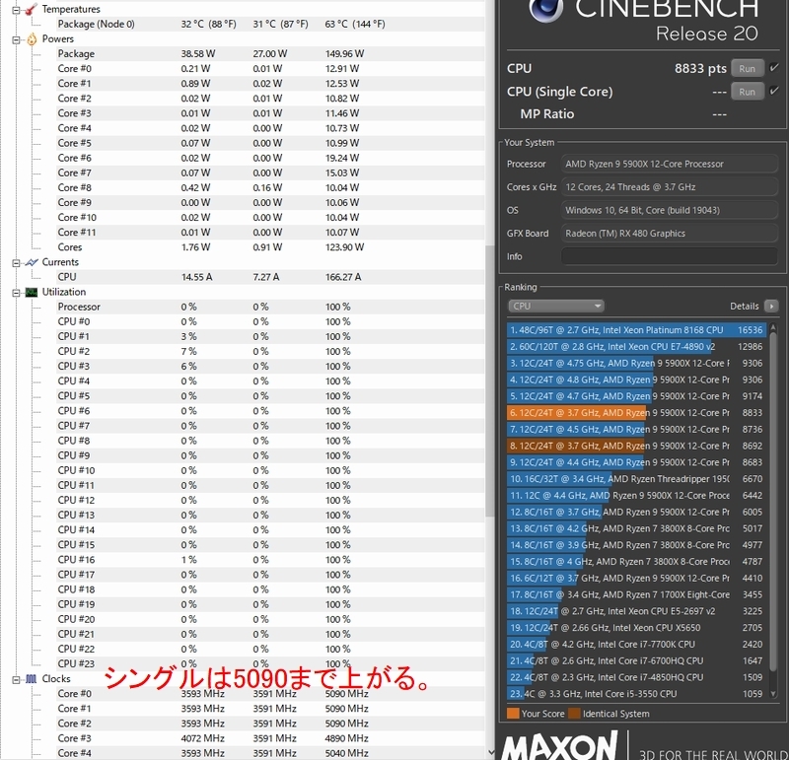Click the GFX Board field
Image resolution: width=789 pixels, height=760 pixels.
pos(670,233)
